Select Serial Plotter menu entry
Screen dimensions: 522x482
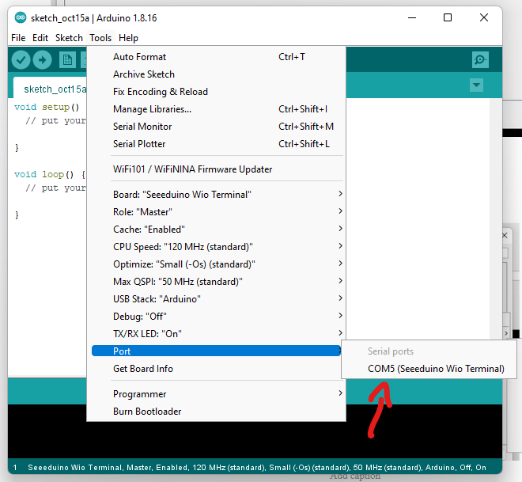click(x=216, y=144)
